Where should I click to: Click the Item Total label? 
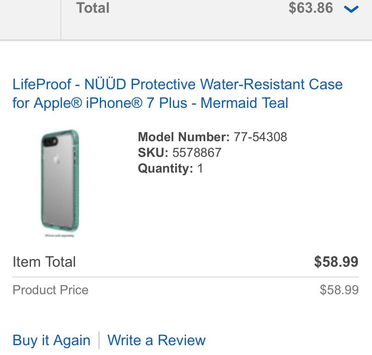pos(44,262)
